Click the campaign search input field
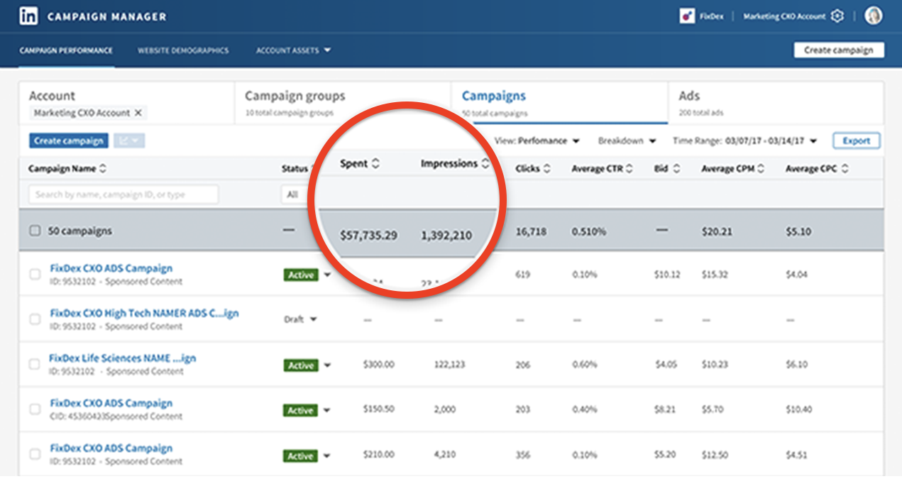 click(123, 194)
